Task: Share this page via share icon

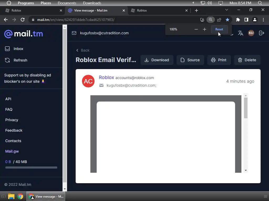Action: tap(219, 20)
